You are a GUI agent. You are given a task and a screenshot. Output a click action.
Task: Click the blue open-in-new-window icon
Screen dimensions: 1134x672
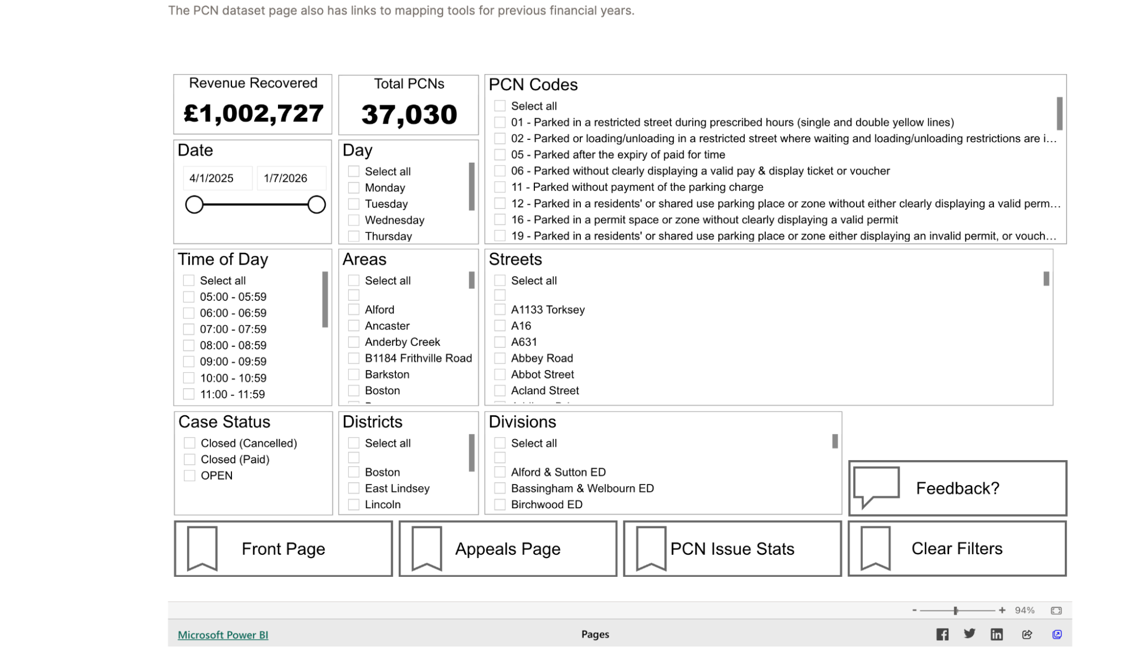point(1056,634)
